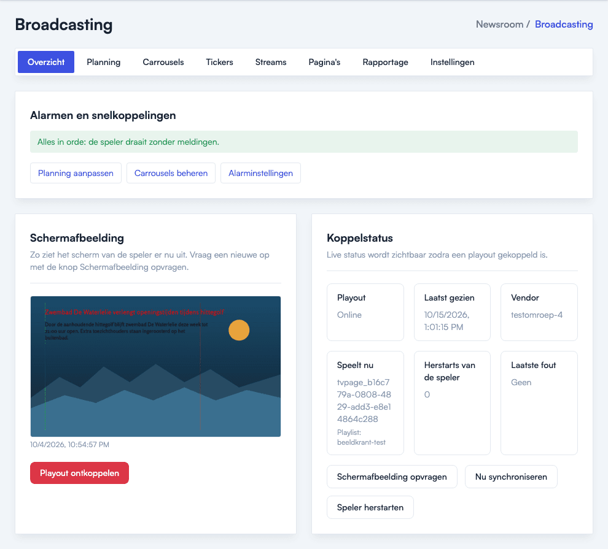The width and height of the screenshot is (608, 549).
Task: Click the red Playout ontkoppelen button
Action: click(79, 473)
